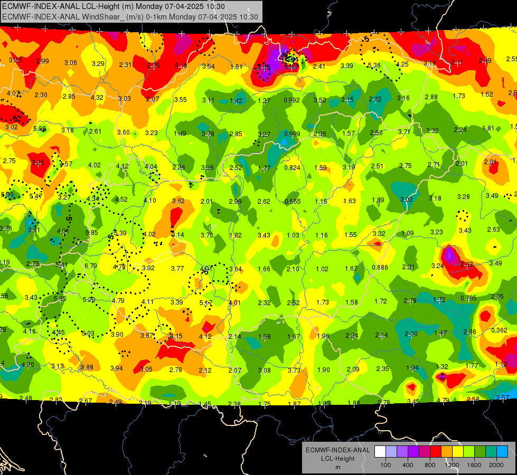Click the wind shear value 4.45
The width and height of the screenshot is (517, 475).
[x=59, y=332]
